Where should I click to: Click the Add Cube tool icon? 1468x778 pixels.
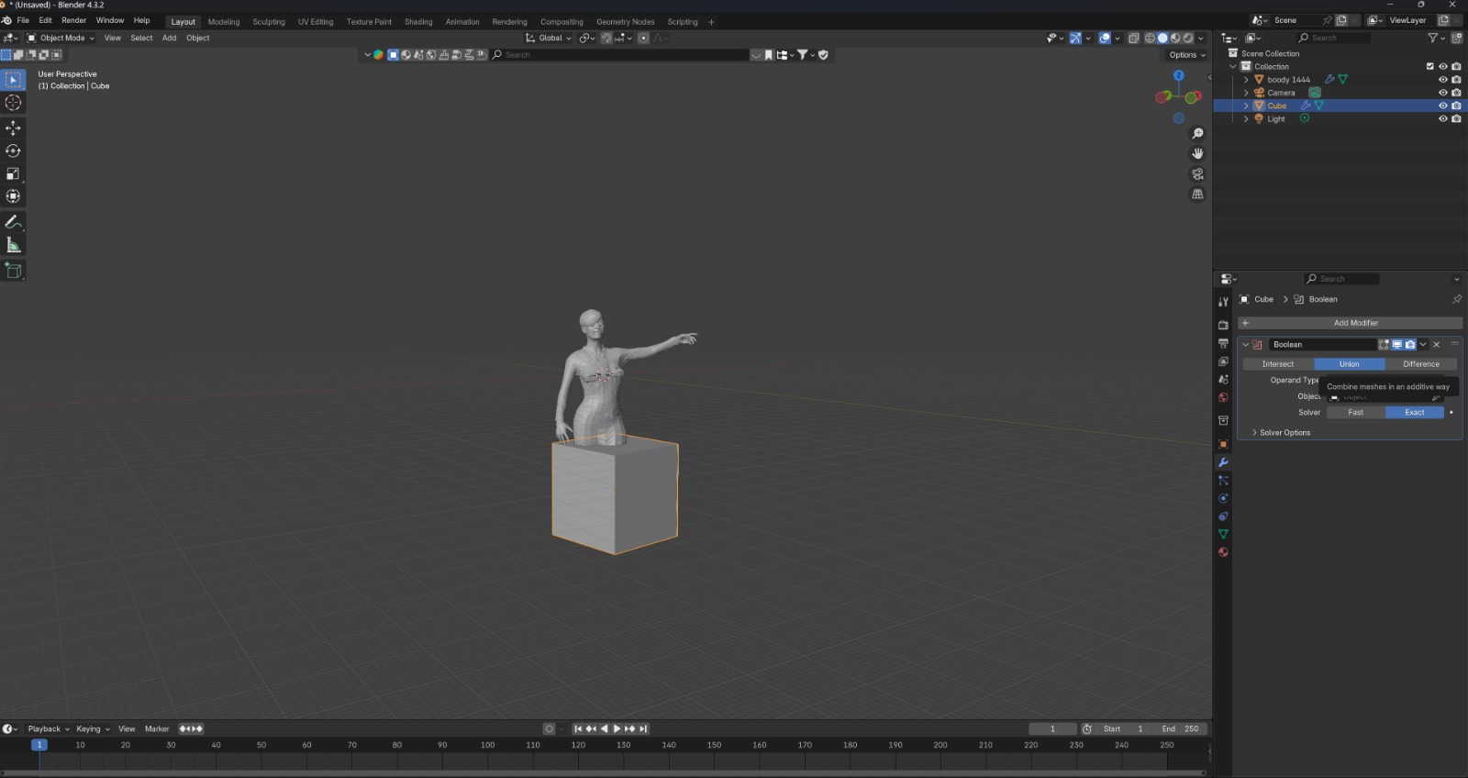tap(13, 270)
